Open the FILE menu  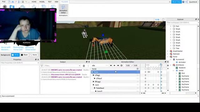coord(4,2)
